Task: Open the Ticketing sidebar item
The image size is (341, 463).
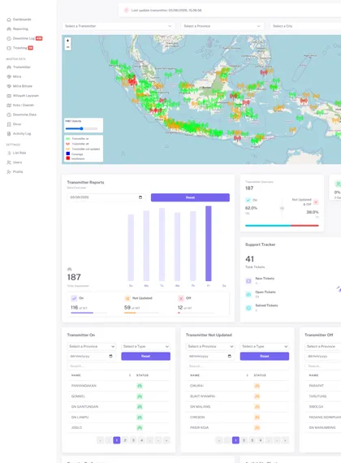Action: click(19, 48)
